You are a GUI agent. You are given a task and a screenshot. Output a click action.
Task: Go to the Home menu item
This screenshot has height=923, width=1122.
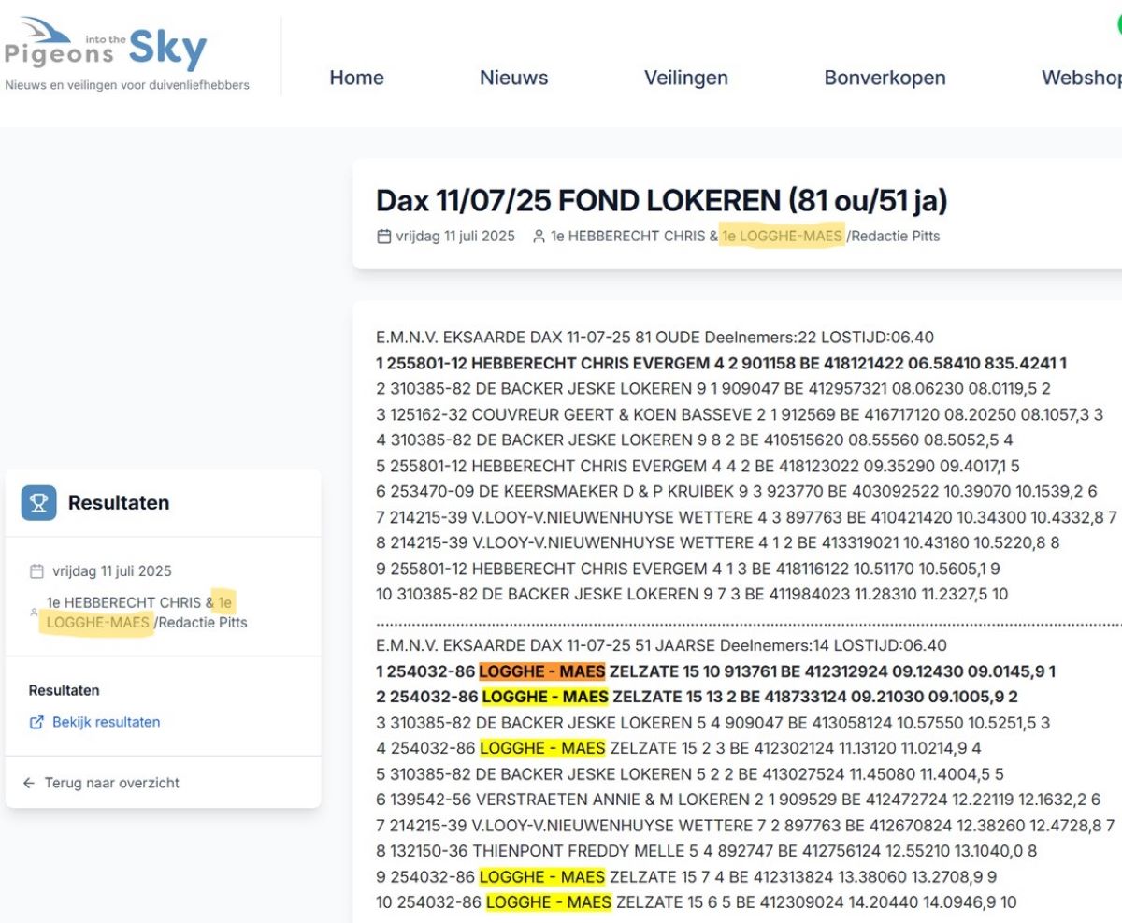356,78
